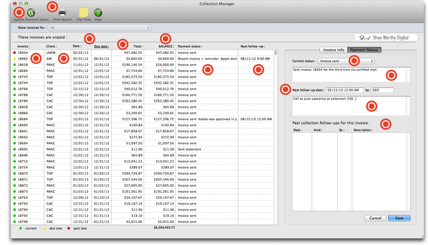Viewport: 428px width, 245px height.
Task: Expand the Current status dropdown
Action: [346, 61]
